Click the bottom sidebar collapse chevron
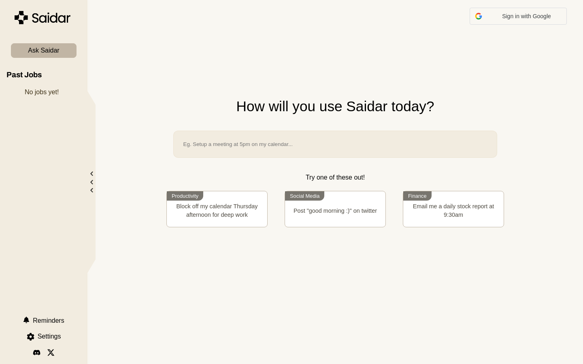Viewport: 583px width, 364px height. (x=92, y=190)
